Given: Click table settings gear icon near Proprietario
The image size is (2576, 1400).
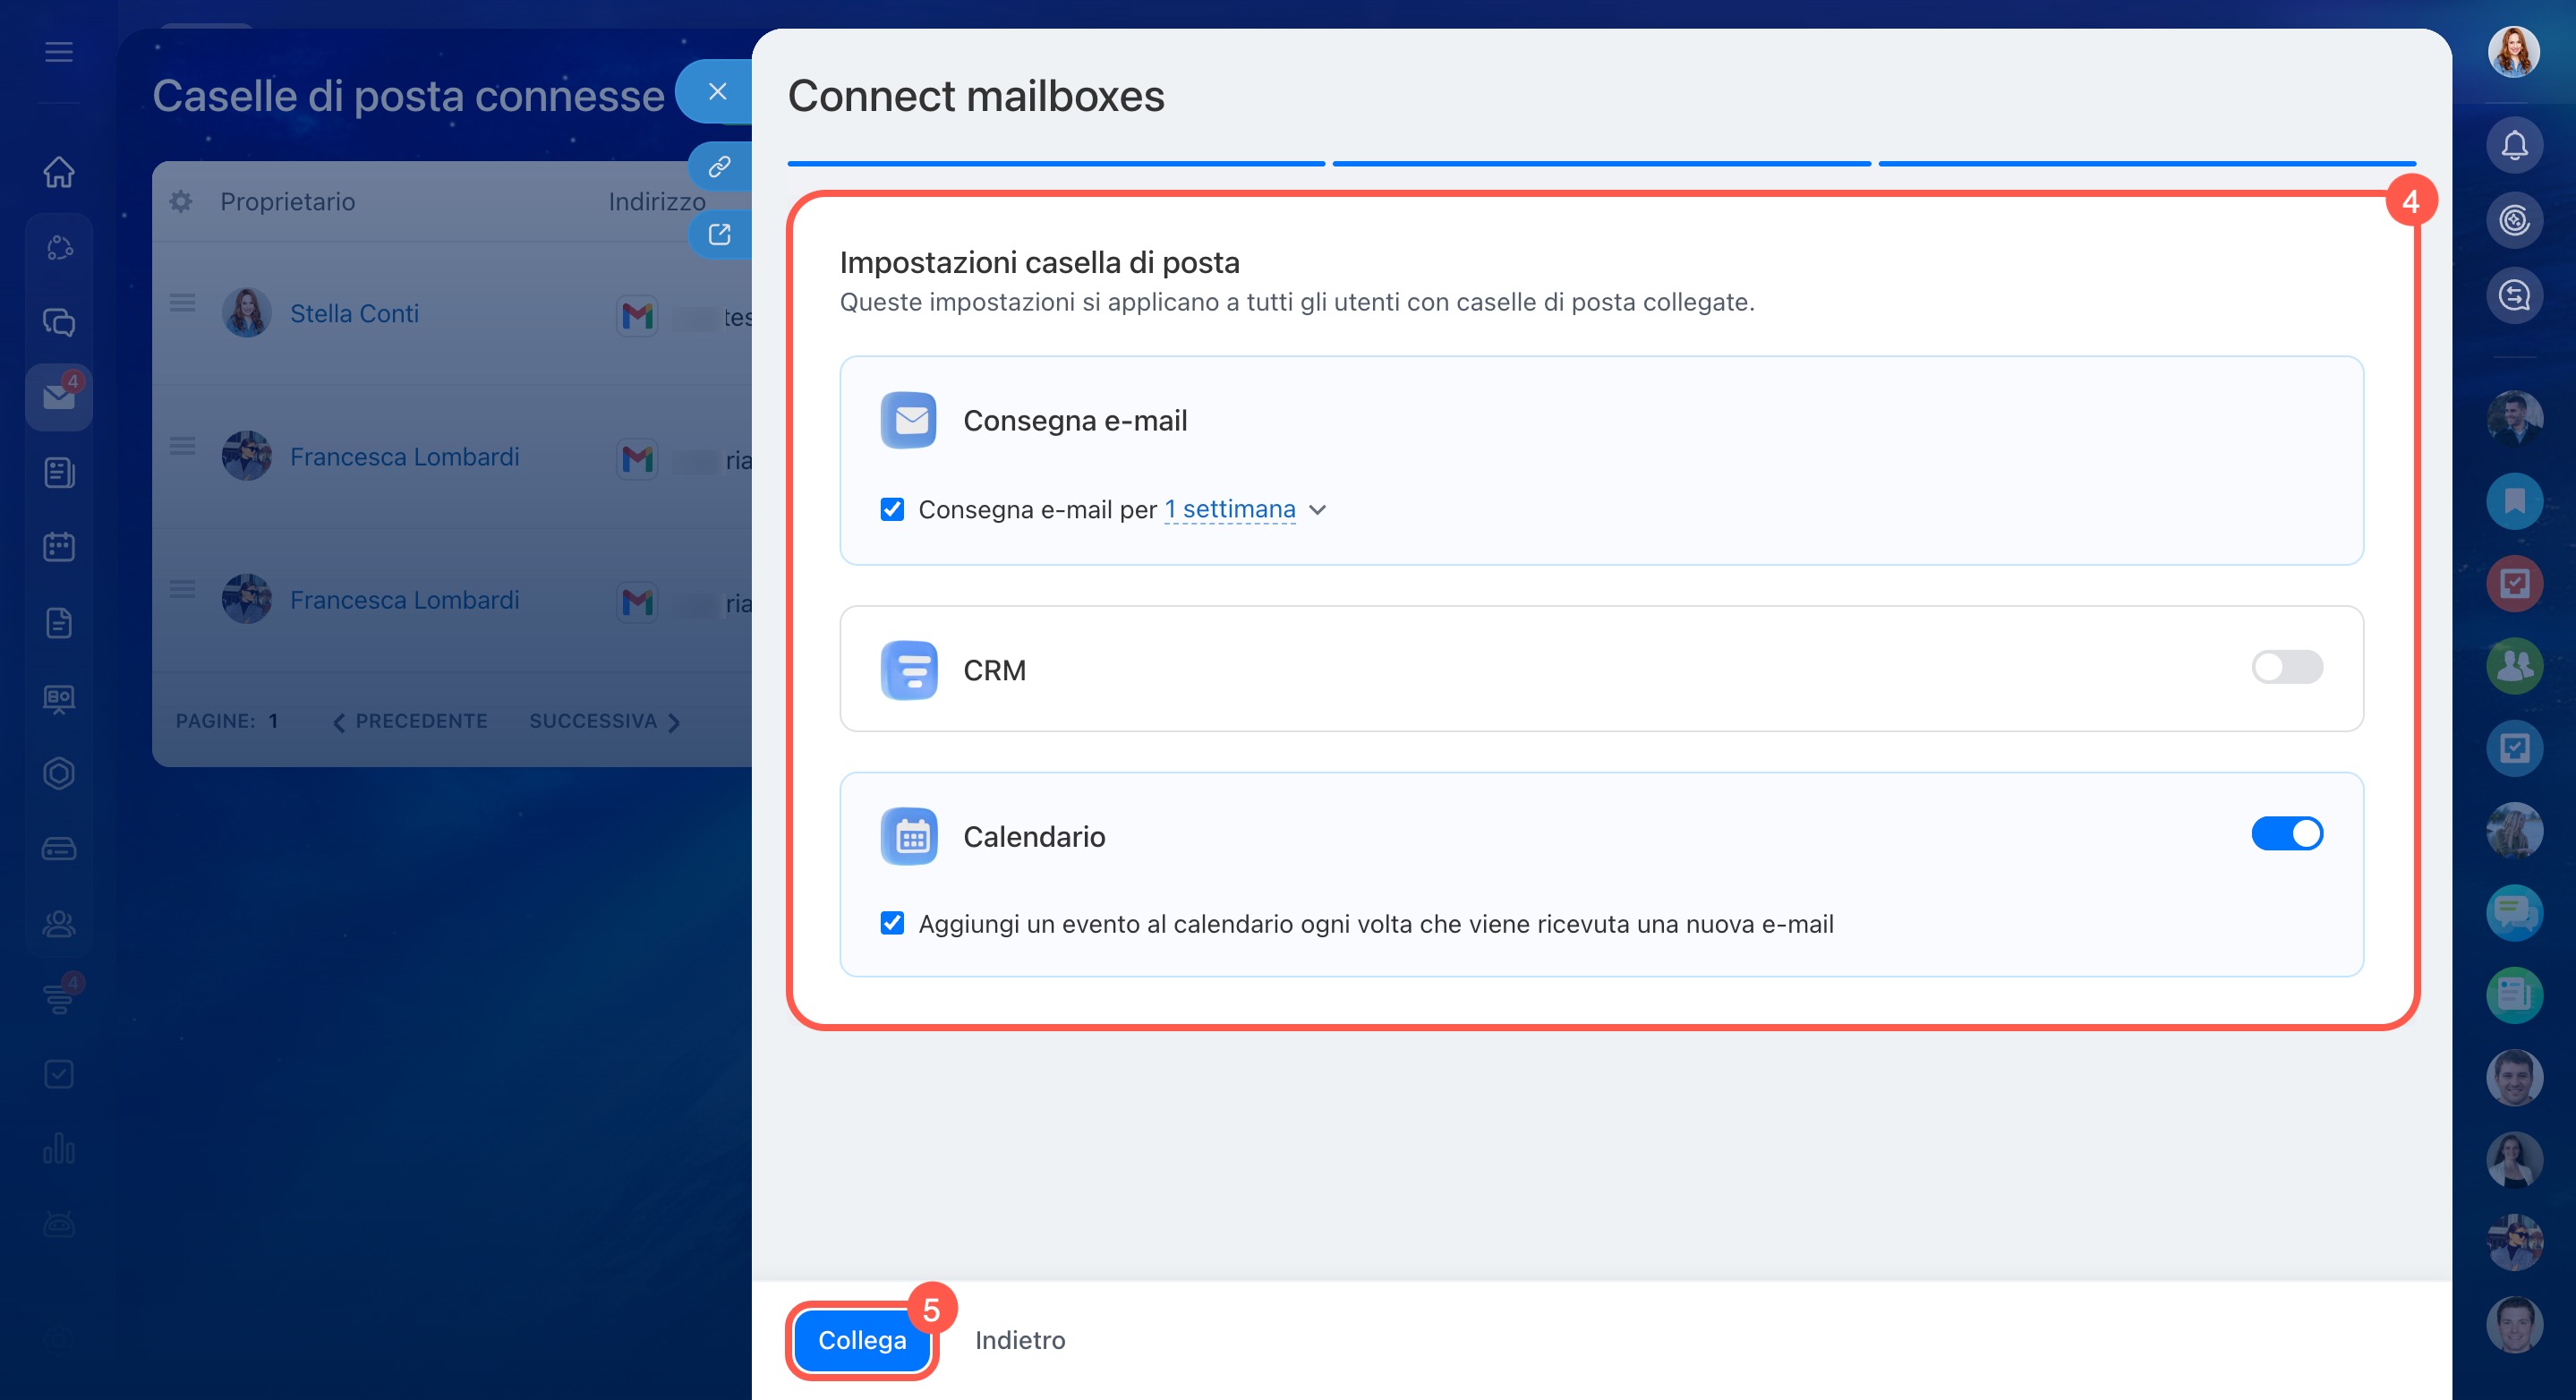Looking at the screenshot, I should [181, 201].
